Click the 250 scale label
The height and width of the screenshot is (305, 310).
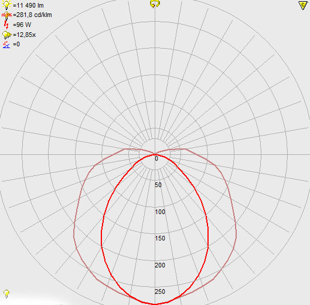coord(160,292)
